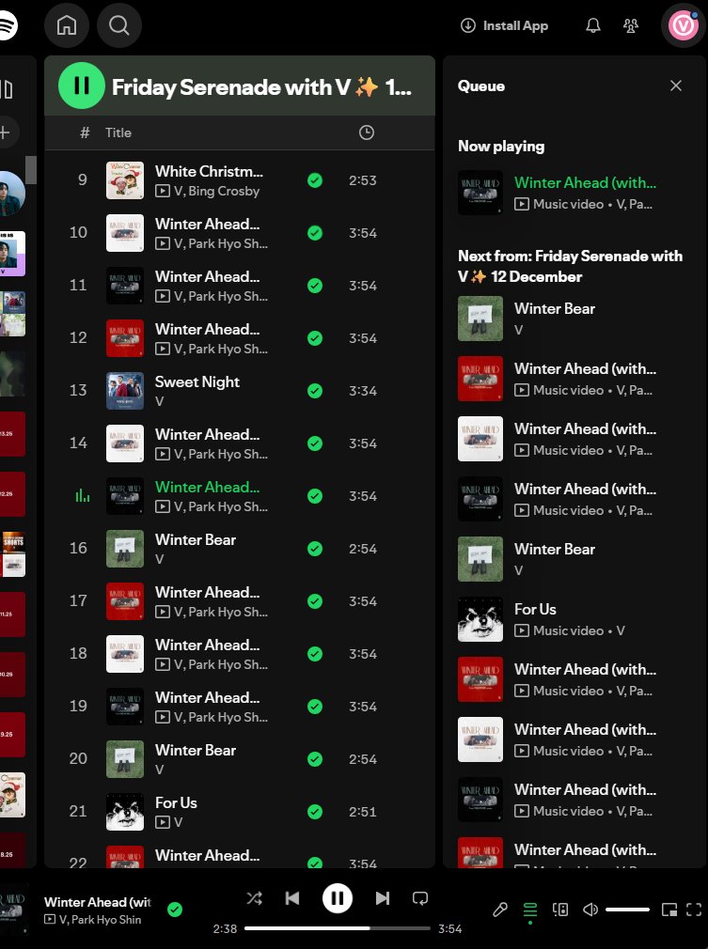Viewport: 708px width, 949px height.
Task: Toggle shuffle in player controls
Action: (x=255, y=898)
